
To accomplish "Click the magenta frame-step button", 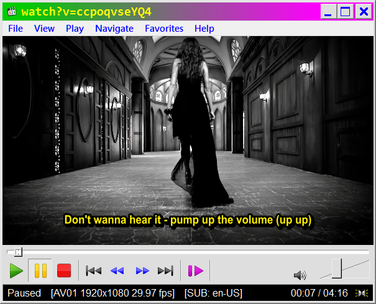I will [x=196, y=271].
